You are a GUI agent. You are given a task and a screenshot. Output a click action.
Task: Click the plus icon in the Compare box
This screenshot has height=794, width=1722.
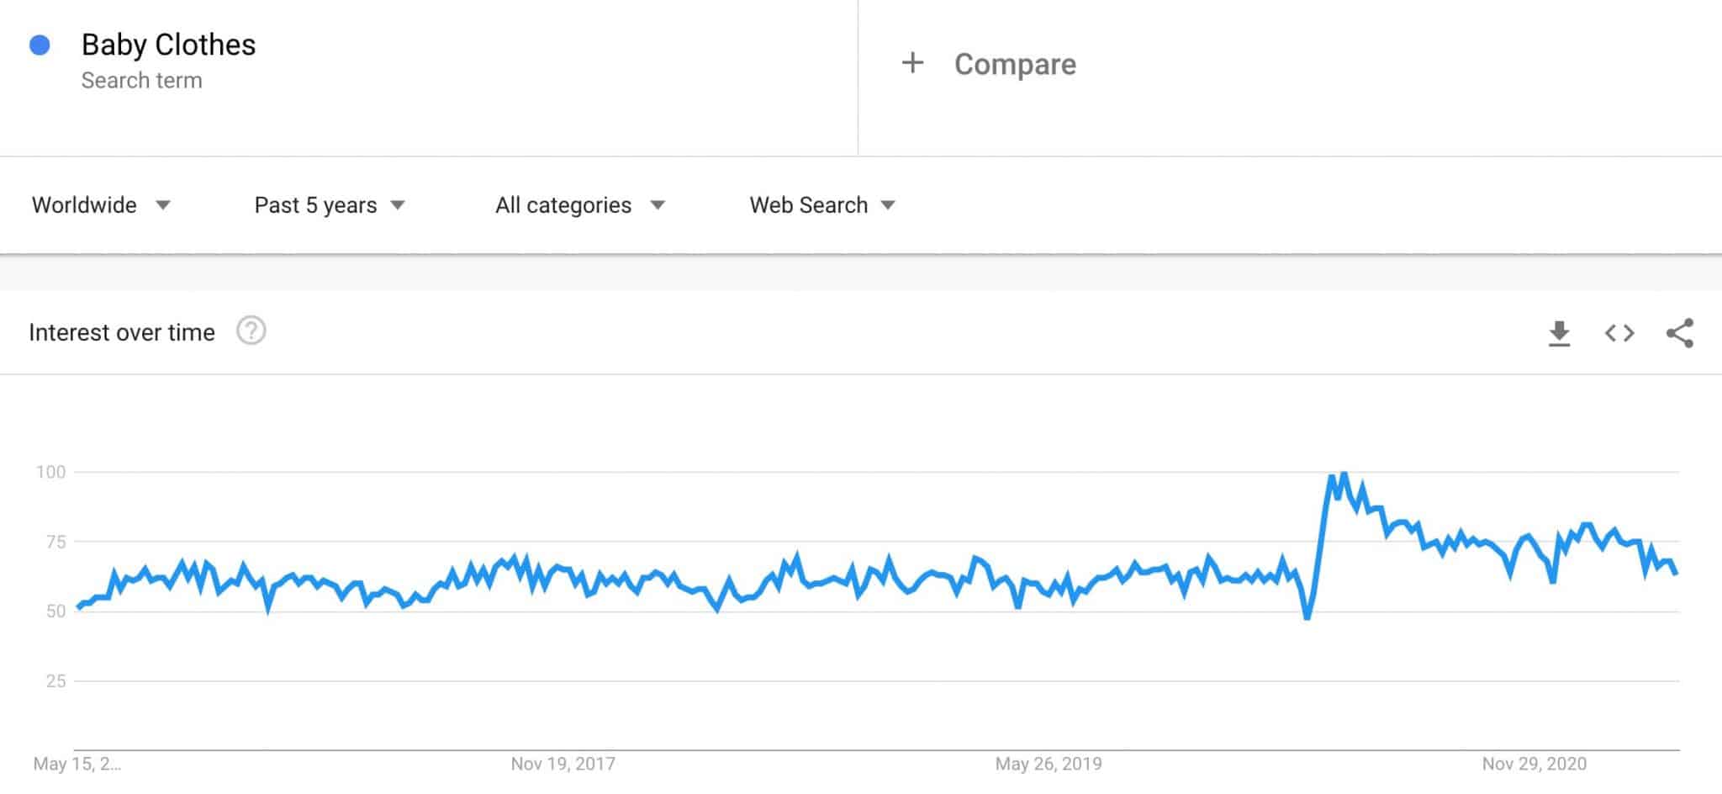point(912,63)
